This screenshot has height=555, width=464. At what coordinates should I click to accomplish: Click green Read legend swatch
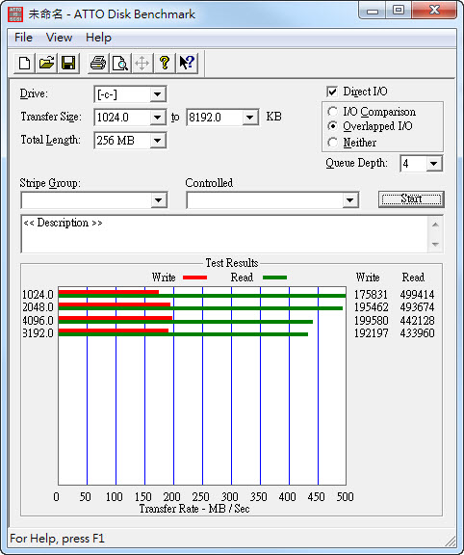pos(274,277)
